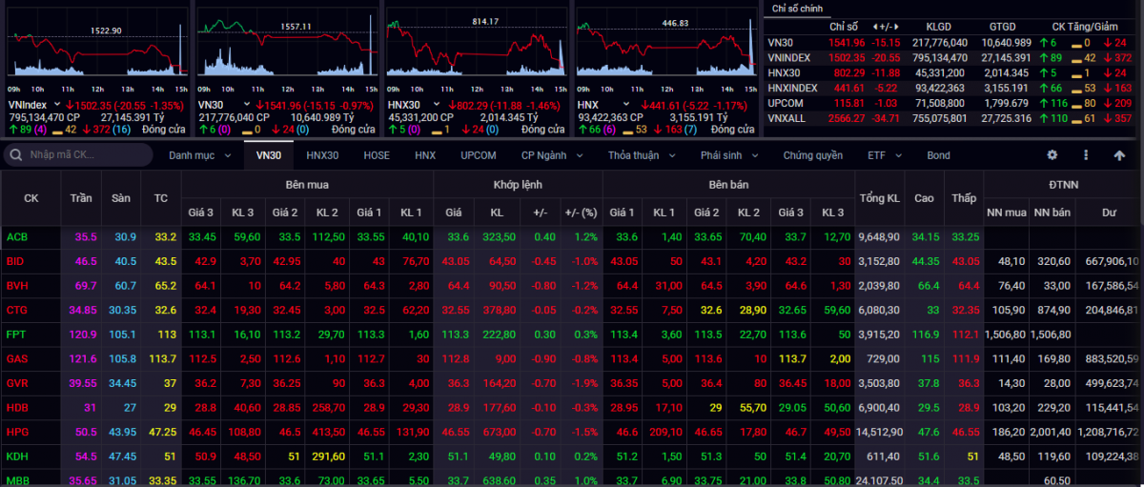Switch to the HNX30 tab
1144x487 pixels.
pyautogui.click(x=322, y=154)
